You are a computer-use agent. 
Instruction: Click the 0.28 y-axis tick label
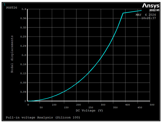(23, 37)
